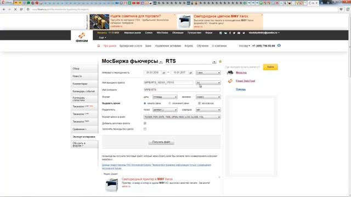Image resolution: width=351 pixels, height=197 pixels.
Task: Follow the Finam Data Feed link
Action: (x=245, y=81)
